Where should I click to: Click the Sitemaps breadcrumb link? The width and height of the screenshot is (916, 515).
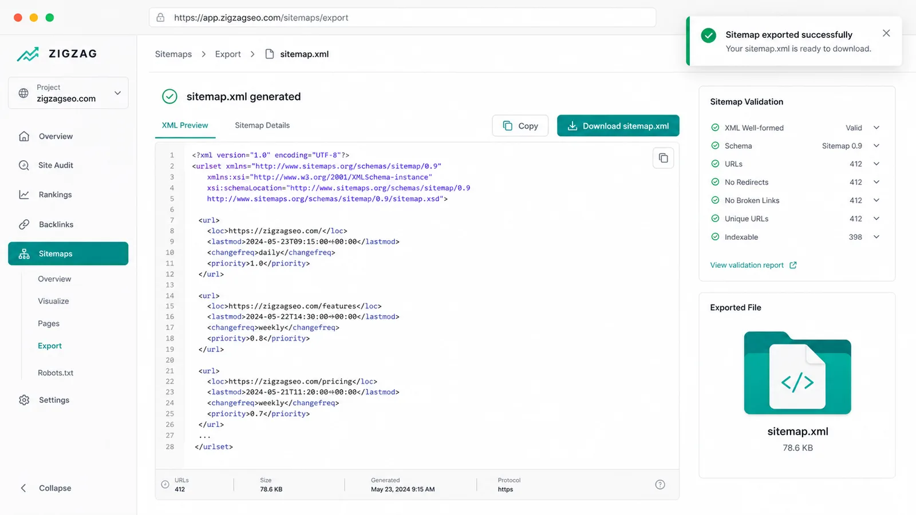[173, 54]
